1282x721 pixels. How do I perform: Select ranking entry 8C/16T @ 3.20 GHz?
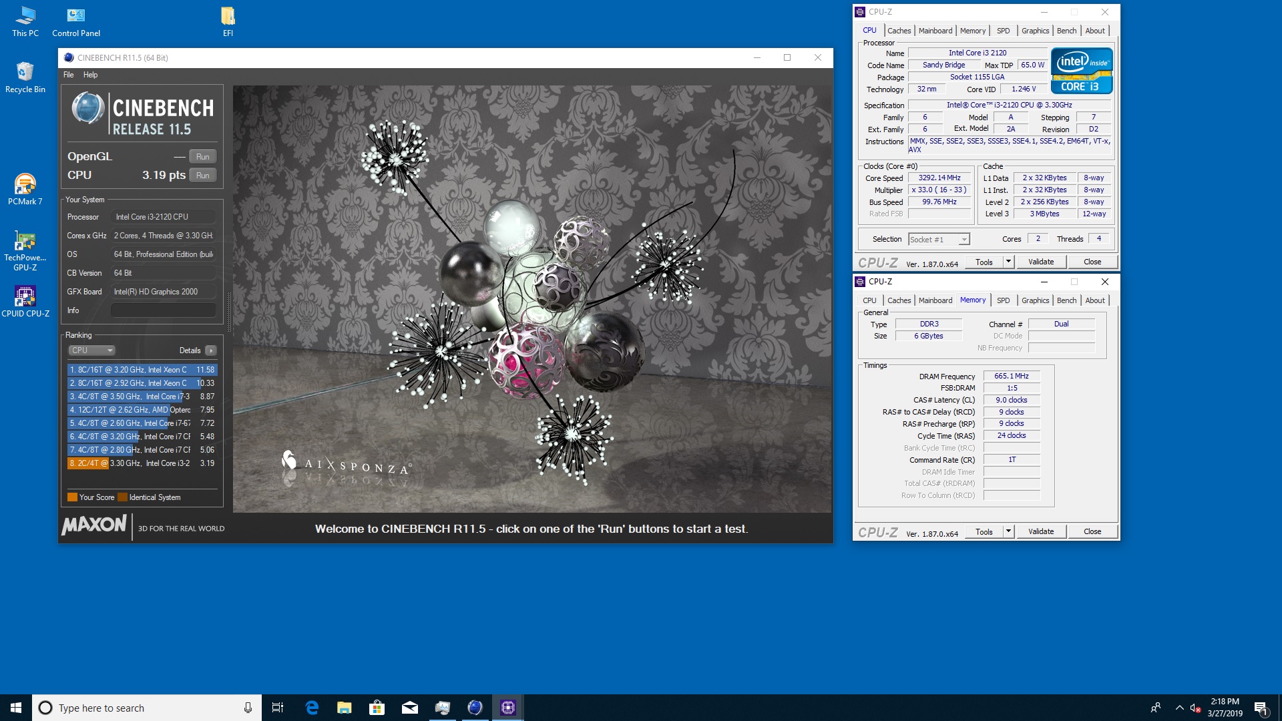[x=142, y=370]
